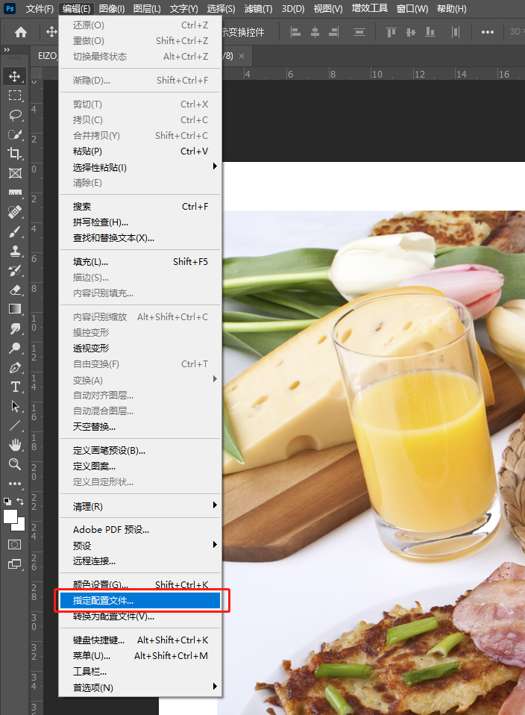Align horizontal centers in options bar
The height and width of the screenshot is (715, 525).
click(x=315, y=32)
